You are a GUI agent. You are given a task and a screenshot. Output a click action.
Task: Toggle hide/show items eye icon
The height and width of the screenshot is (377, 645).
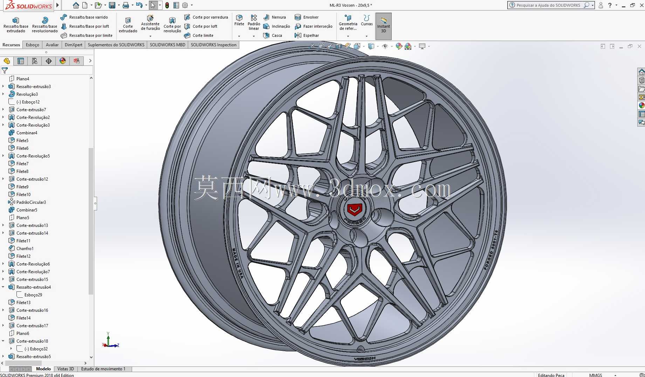[385, 46]
